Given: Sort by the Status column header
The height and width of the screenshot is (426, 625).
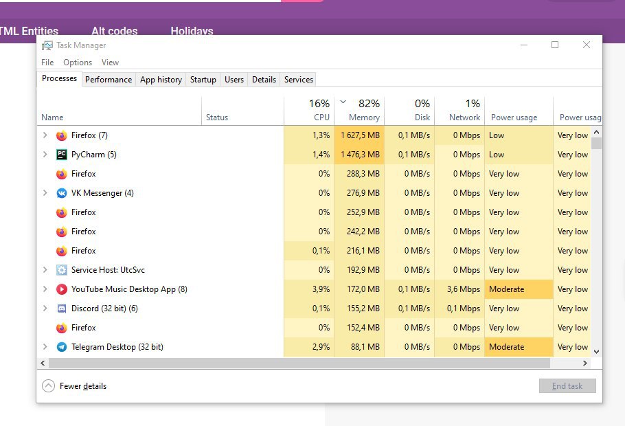Looking at the screenshot, I should 242,111.
